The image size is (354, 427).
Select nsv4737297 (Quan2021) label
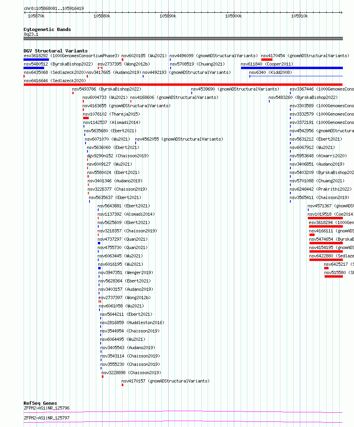pyautogui.click(x=123, y=239)
